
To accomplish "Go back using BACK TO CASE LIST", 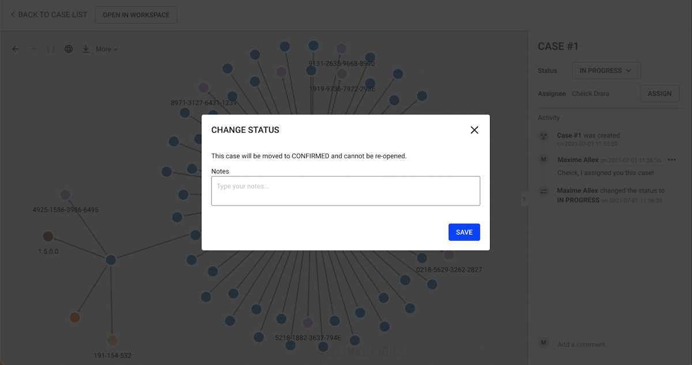I will coord(48,14).
